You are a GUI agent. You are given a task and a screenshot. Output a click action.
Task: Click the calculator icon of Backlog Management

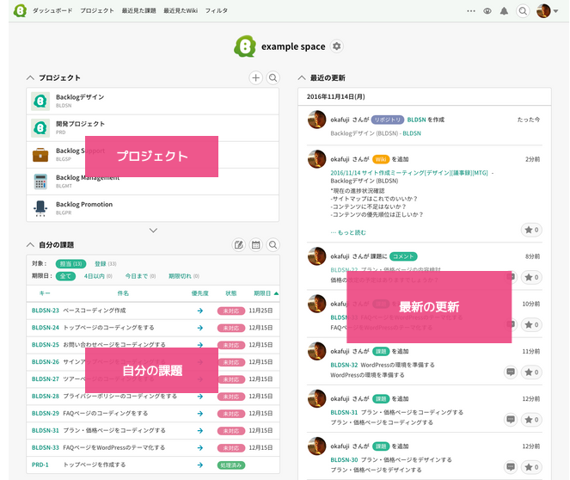[40, 182]
